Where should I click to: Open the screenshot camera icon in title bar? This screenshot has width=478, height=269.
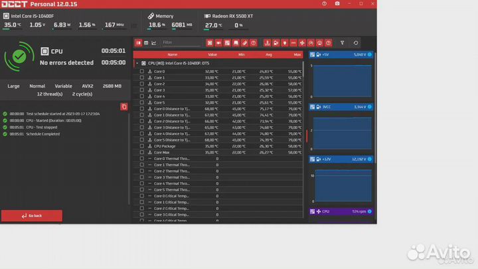pos(337,4)
